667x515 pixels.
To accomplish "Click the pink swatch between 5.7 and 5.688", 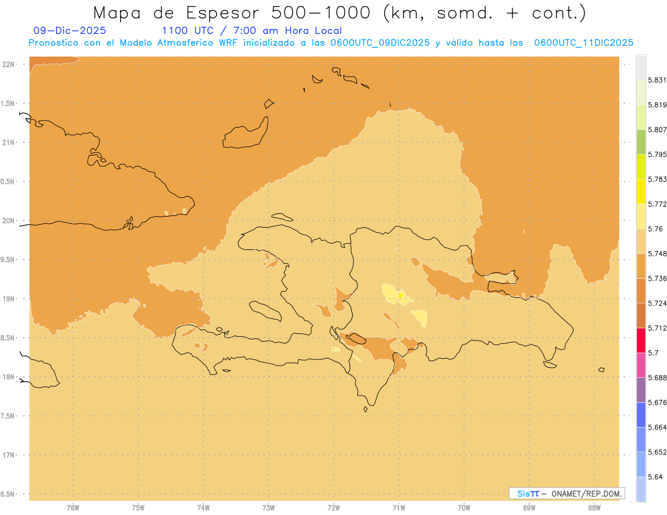I will (641, 364).
